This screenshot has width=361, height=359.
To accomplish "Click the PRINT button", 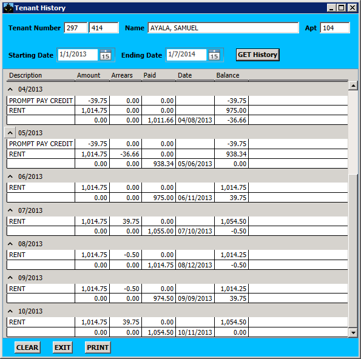I will tap(98, 347).
